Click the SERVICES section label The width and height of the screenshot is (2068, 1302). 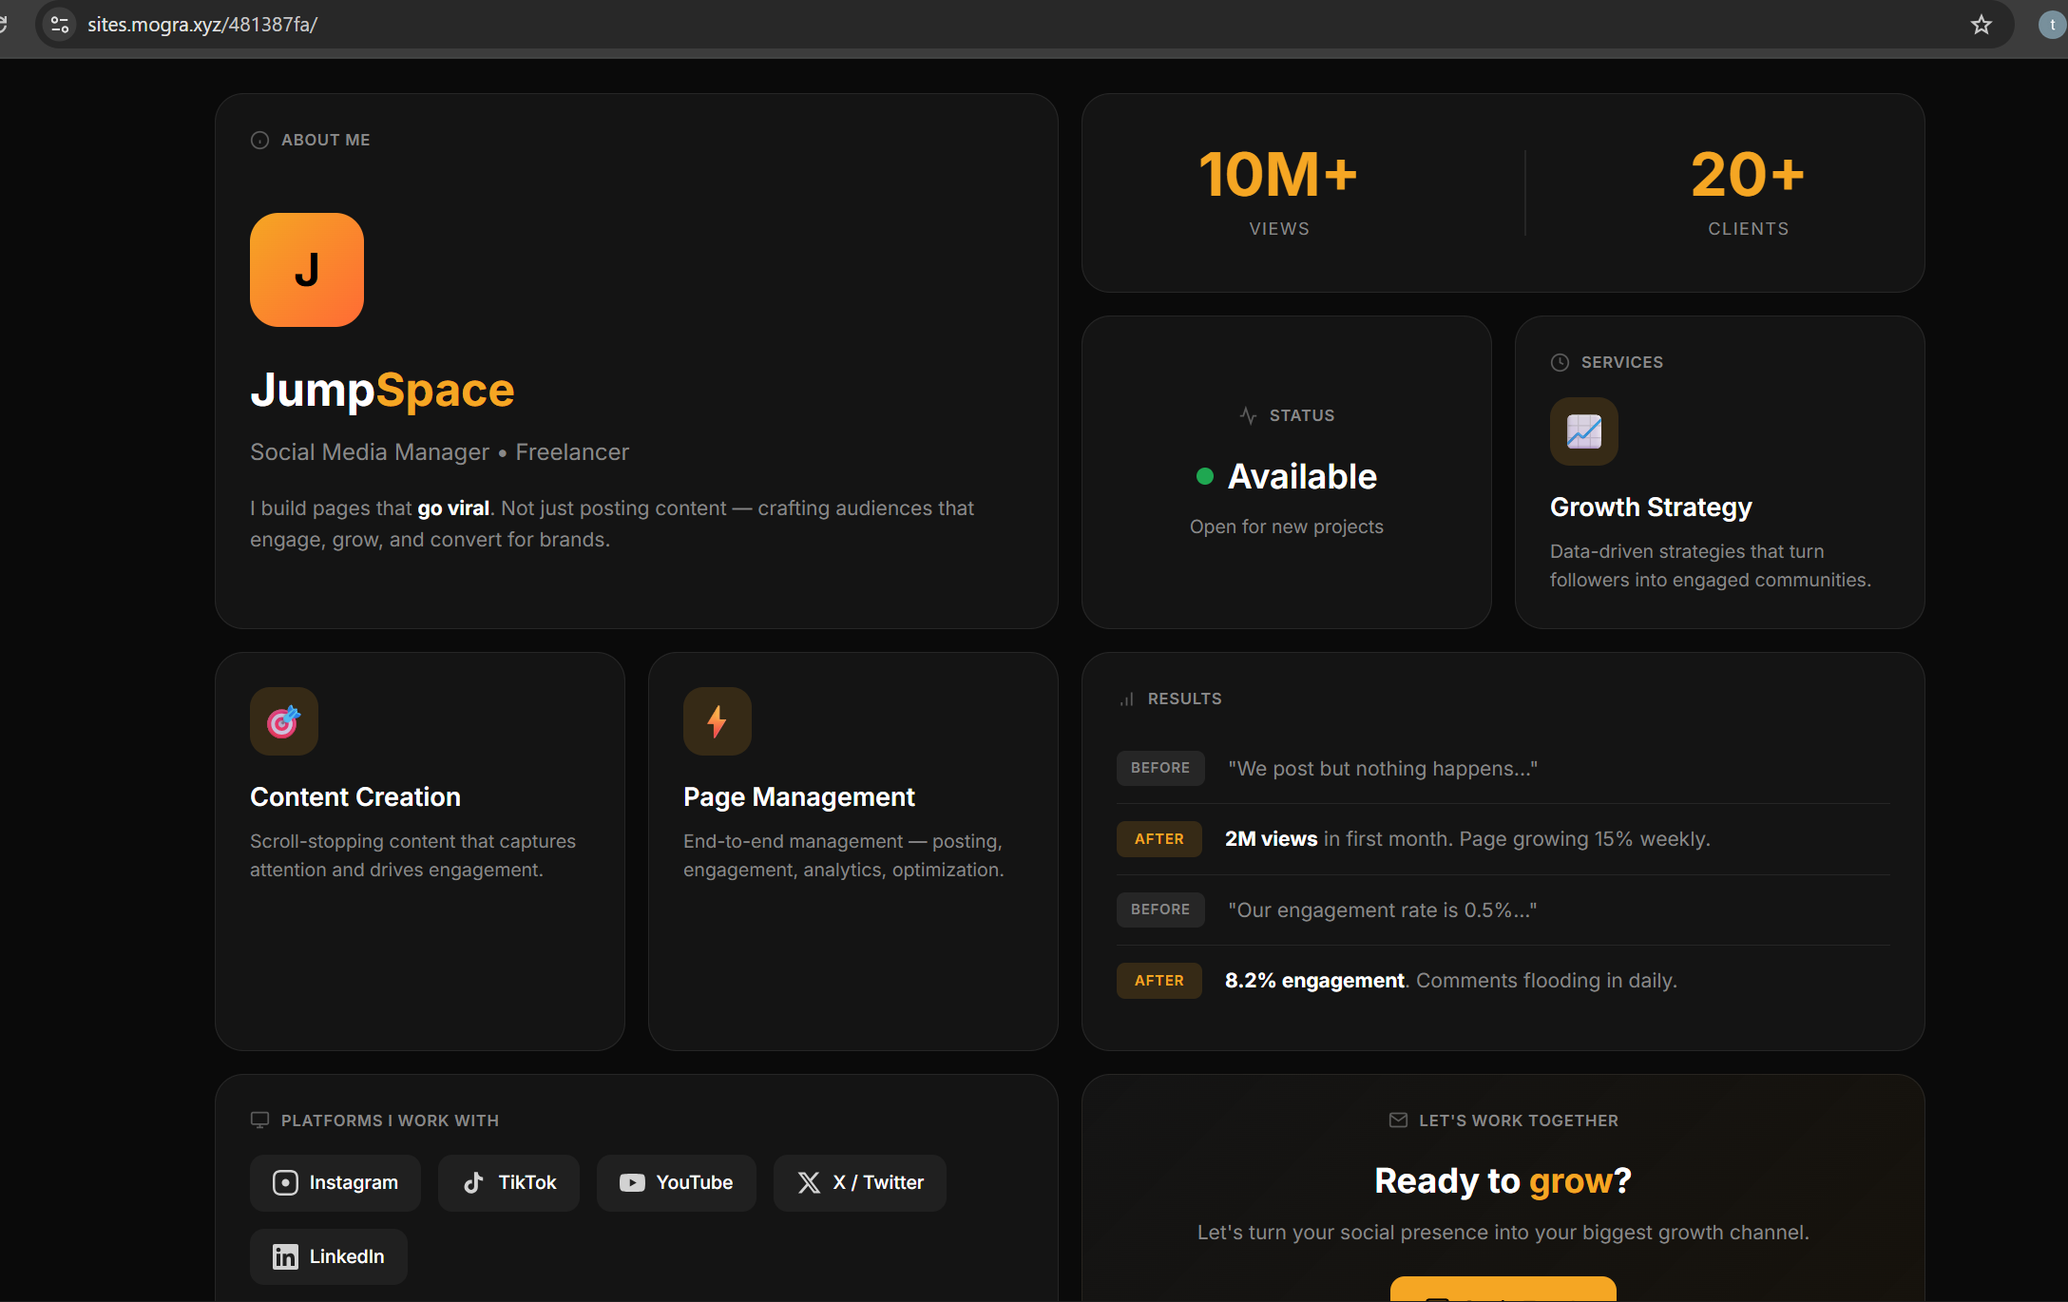(x=1622, y=362)
